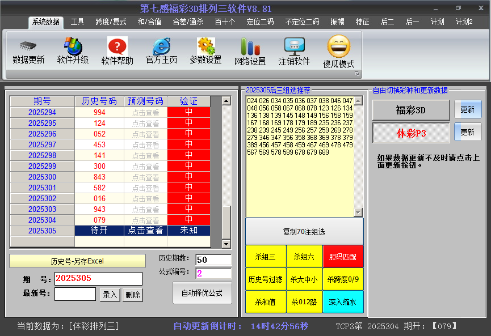This screenshot has width=491, height=336.
Task: Expand the ribbon group dialog launcher
Action: [357, 74]
